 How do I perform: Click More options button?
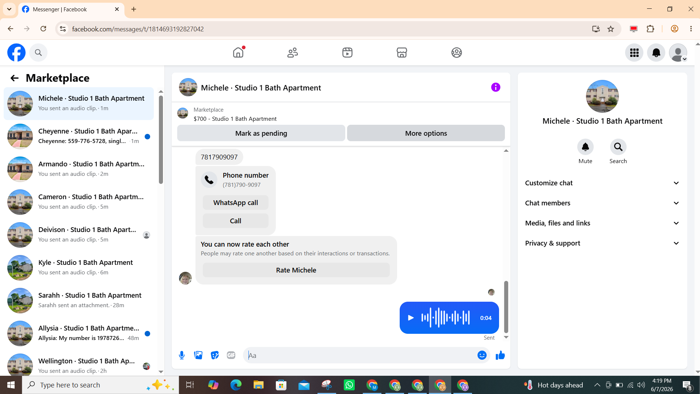[x=426, y=133]
